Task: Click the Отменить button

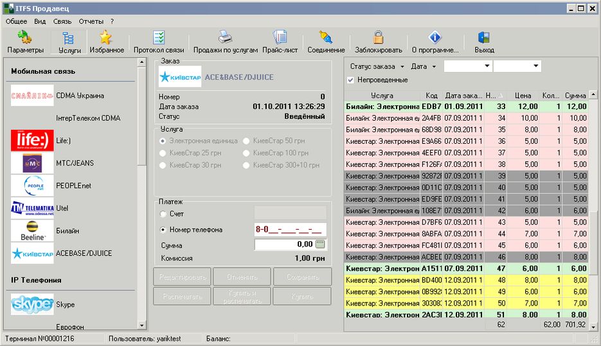Action: [242, 277]
